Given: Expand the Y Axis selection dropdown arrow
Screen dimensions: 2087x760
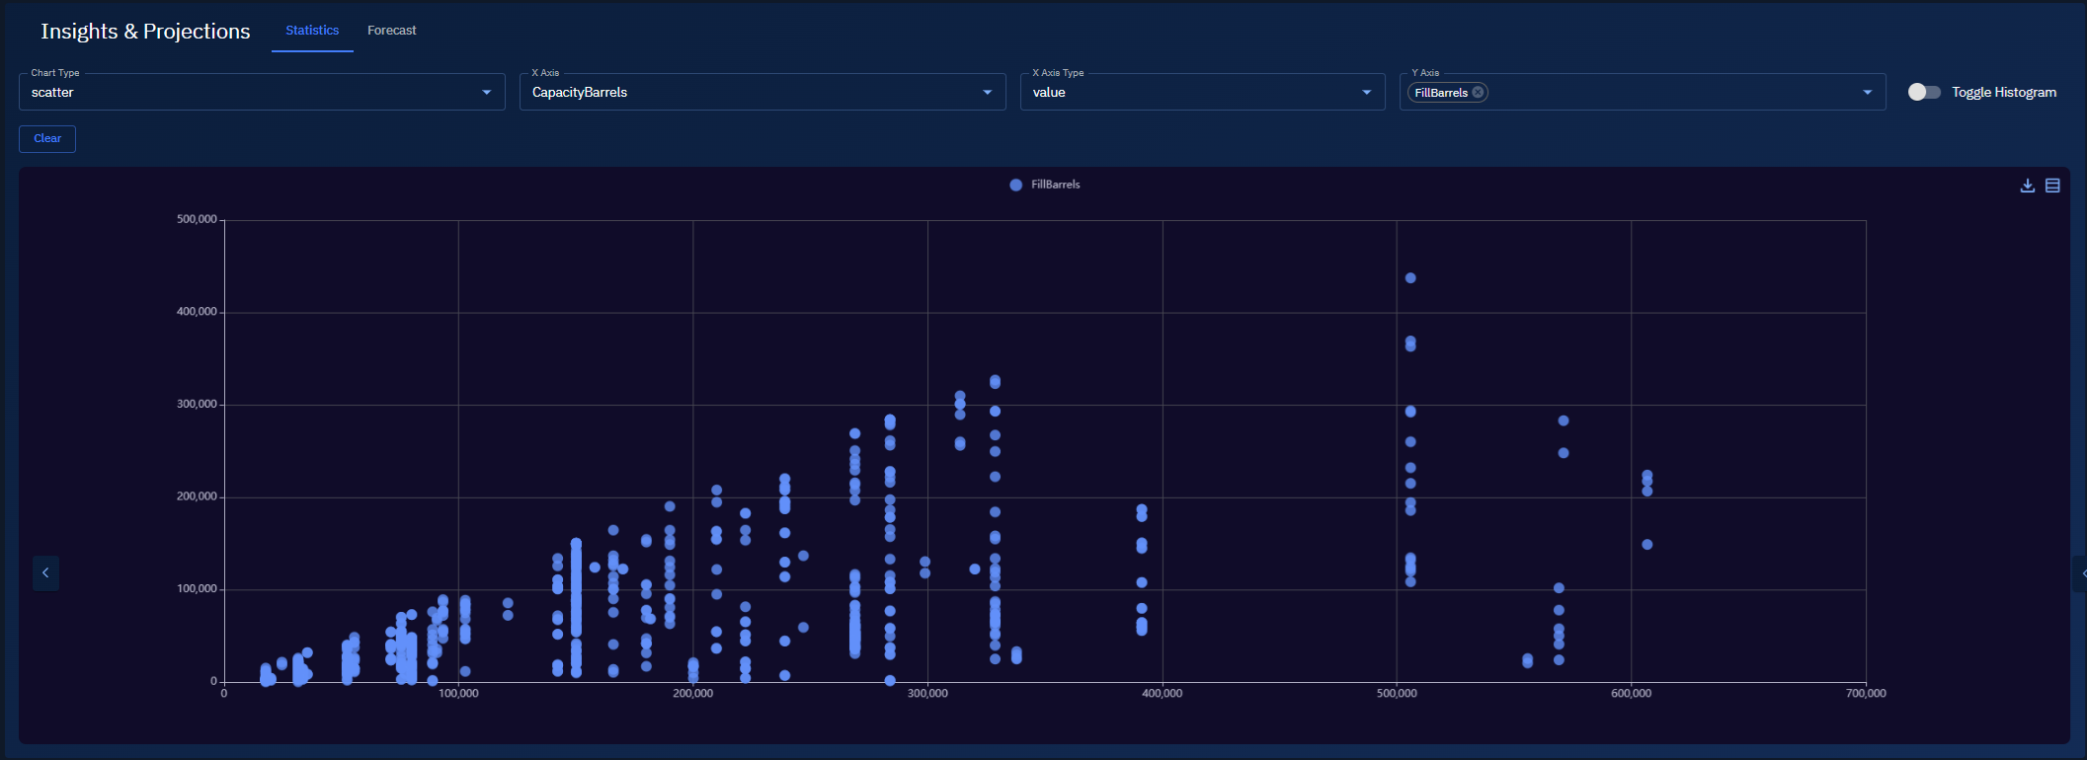Looking at the screenshot, I should tap(1867, 93).
